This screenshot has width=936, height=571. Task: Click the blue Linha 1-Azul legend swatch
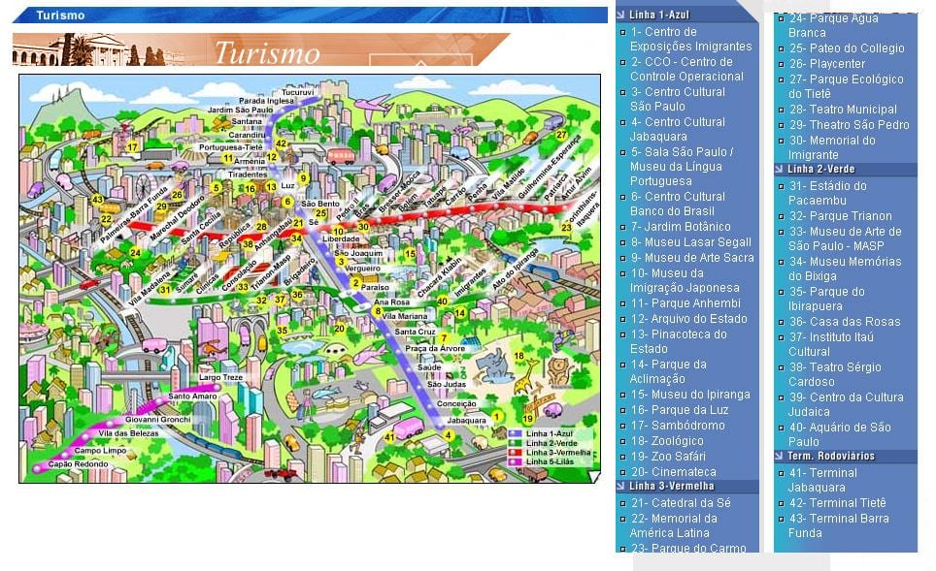point(516,434)
